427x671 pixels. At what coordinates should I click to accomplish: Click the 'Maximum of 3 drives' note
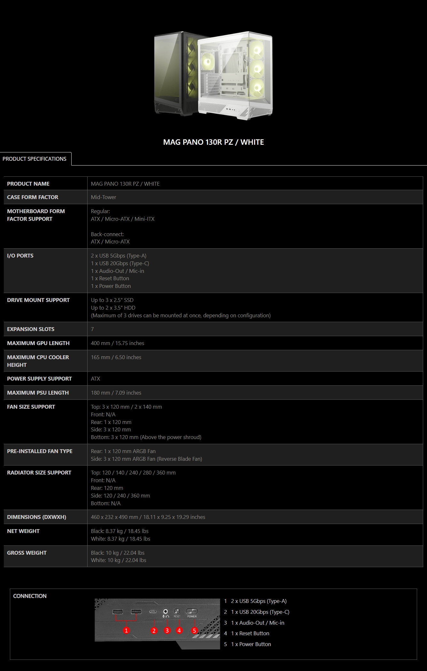(181, 315)
